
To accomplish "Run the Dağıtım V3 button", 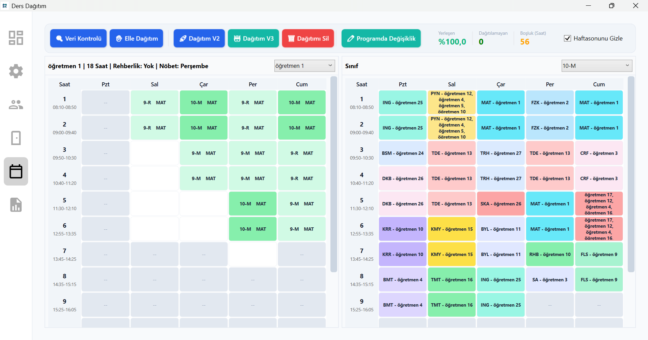I will pos(253,38).
